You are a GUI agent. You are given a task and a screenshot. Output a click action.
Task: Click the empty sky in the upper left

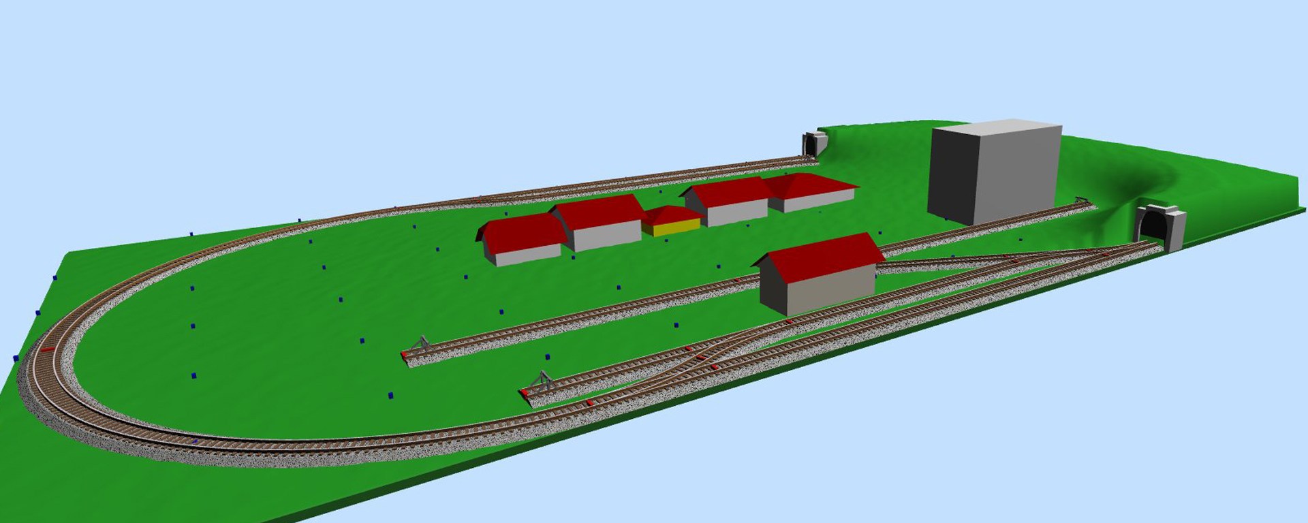[204, 82]
